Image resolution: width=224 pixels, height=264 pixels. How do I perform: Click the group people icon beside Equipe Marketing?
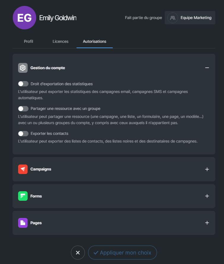[173, 18]
